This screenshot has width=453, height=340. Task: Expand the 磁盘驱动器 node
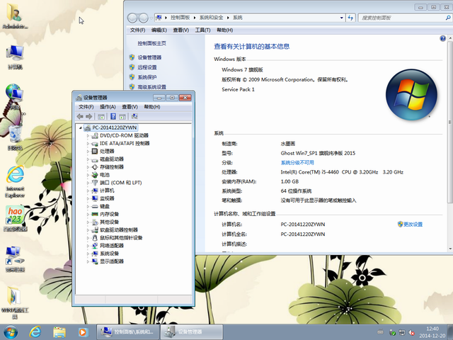(x=88, y=159)
